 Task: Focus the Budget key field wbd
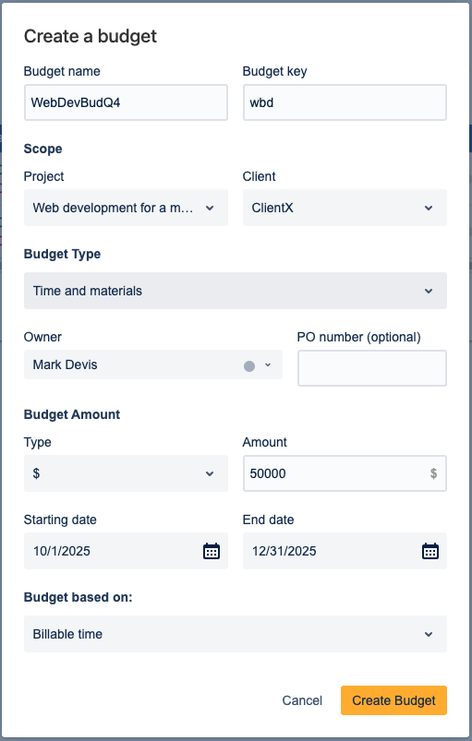click(345, 102)
